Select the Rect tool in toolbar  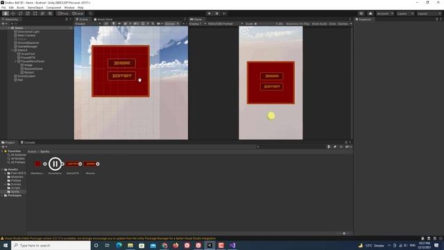click(x=35, y=14)
